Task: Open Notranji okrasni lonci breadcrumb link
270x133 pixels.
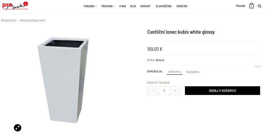Action: (x=33, y=21)
